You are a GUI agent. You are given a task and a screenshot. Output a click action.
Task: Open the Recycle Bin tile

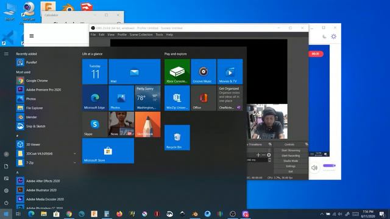177,137
